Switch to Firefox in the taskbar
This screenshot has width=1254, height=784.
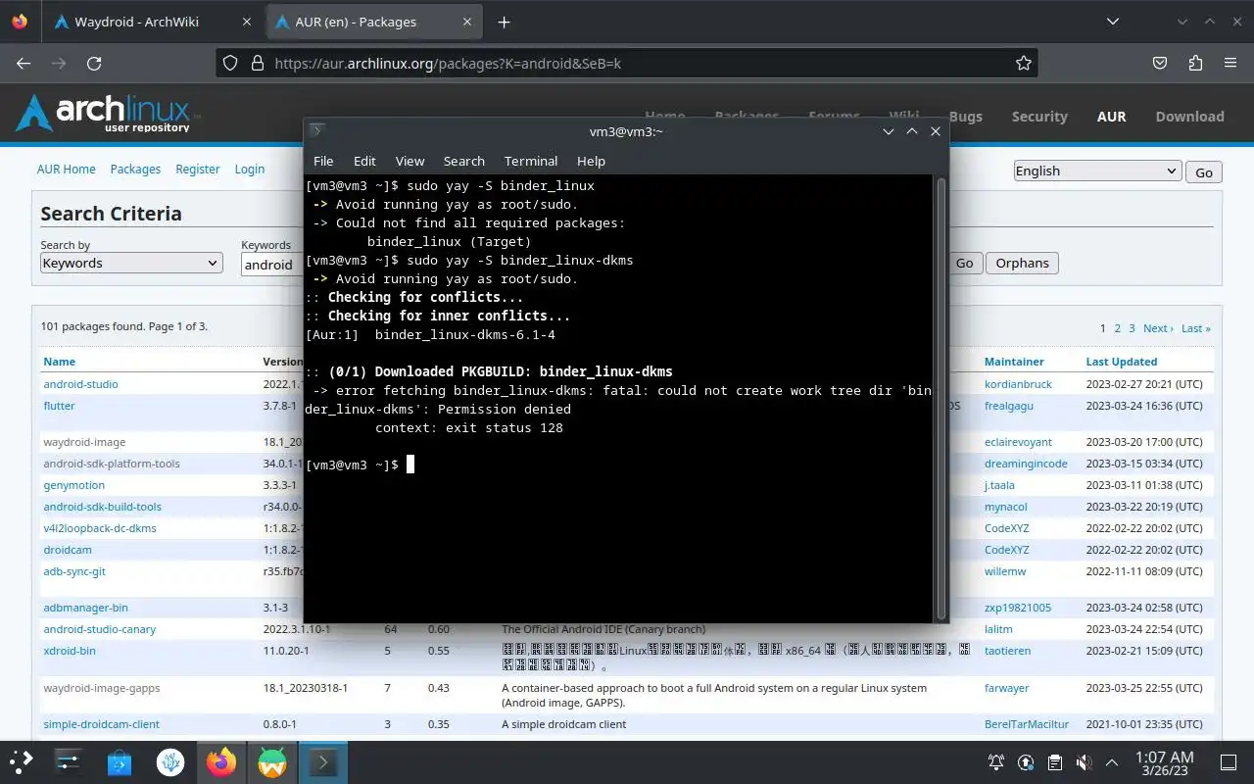[221, 761]
